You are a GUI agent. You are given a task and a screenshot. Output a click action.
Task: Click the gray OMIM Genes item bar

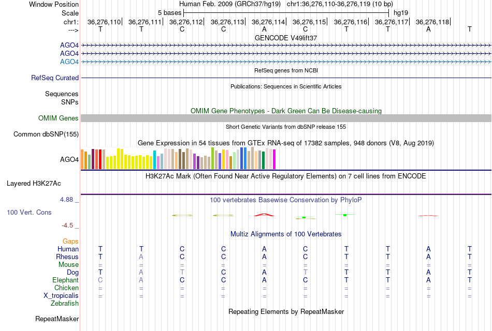pos(286,118)
